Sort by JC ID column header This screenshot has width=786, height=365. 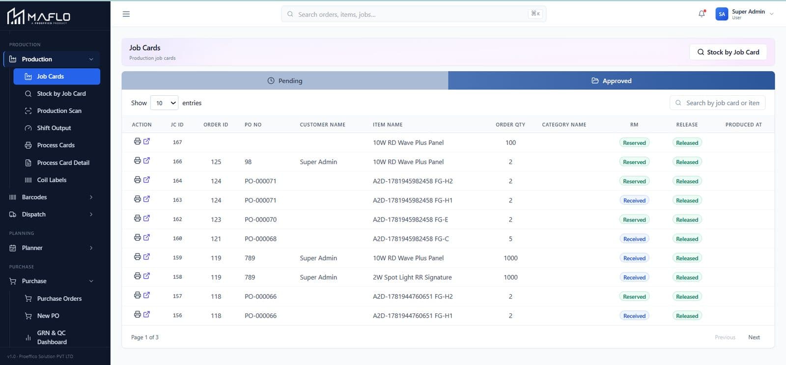tap(177, 125)
